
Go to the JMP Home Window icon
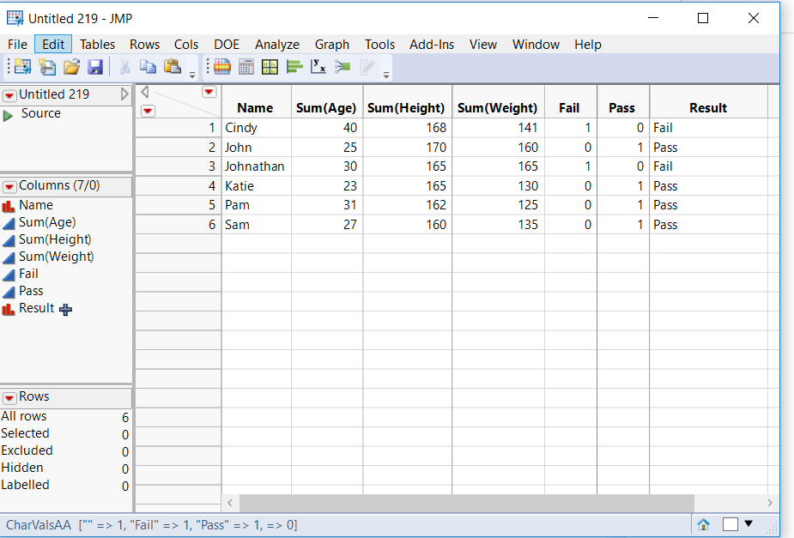pos(703,525)
